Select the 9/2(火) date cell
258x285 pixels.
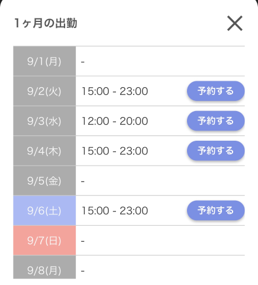pos(44,91)
